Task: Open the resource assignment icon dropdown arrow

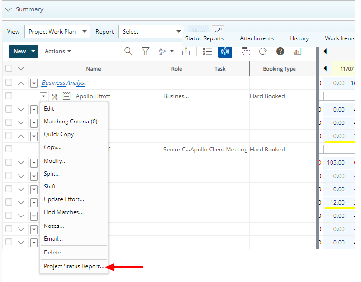Action: 172,51
